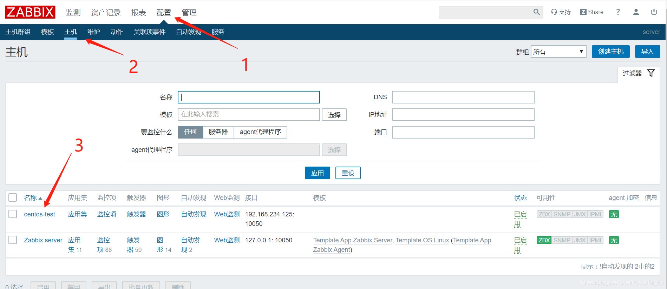This screenshot has width=667, height=289.
Task: Select 服务器 monitoring option
Action: pyautogui.click(x=218, y=132)
